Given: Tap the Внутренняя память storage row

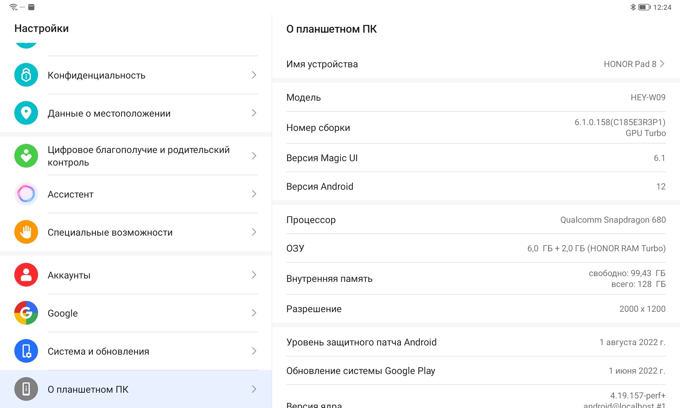Looking at the screenshot, I should [475, 278].
